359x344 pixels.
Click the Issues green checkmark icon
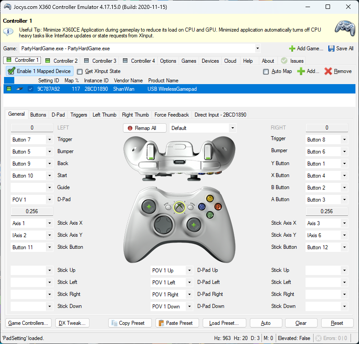284,61
